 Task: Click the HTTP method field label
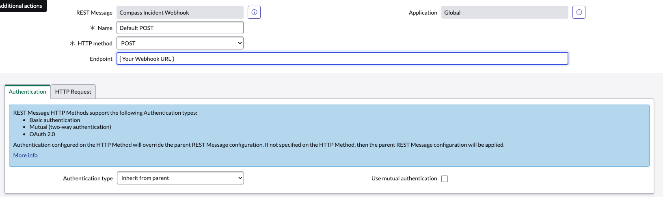click(95, 43)
